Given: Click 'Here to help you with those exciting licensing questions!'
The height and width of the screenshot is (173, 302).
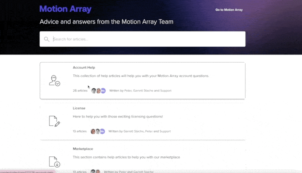Looking at the screenshot, I should pos(118,117).
